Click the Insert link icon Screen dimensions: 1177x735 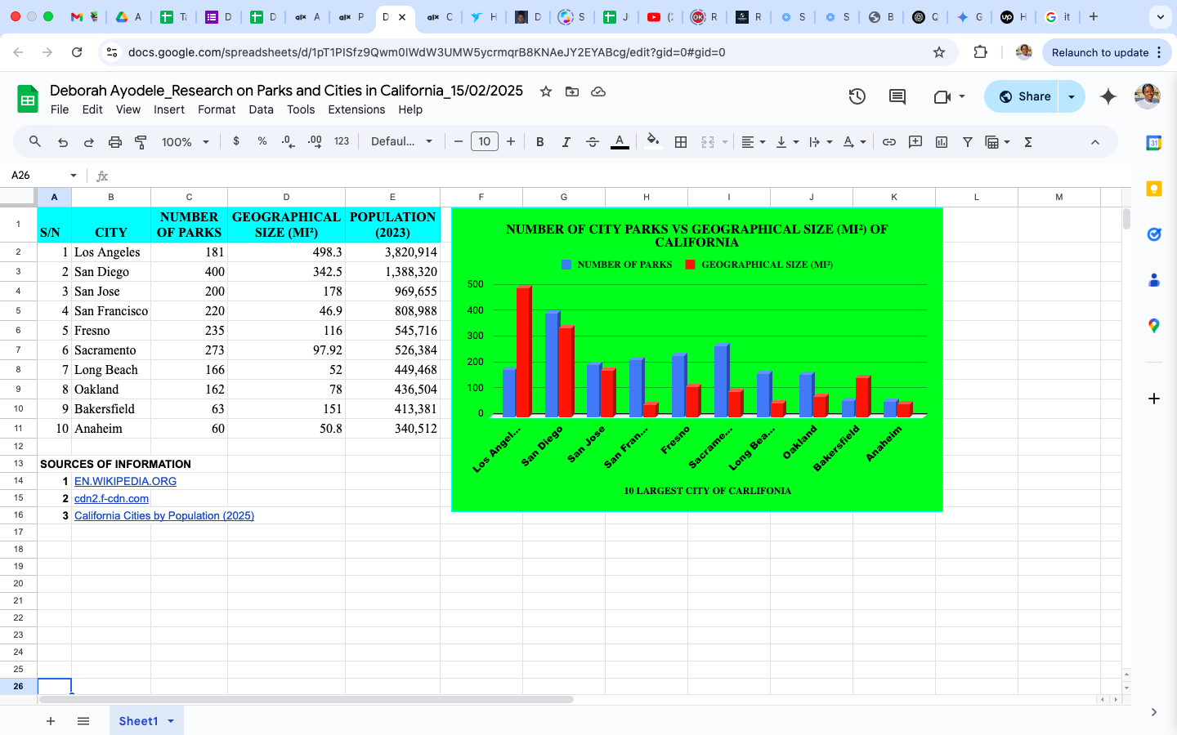(888, 142)
